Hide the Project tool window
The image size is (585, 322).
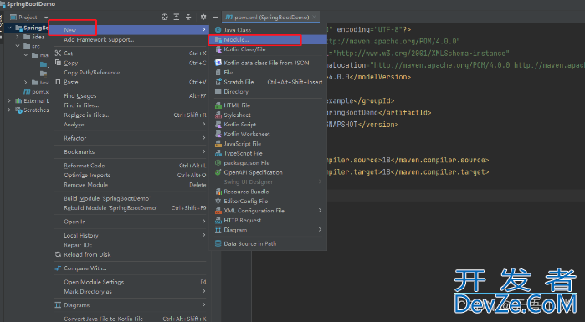pos(215,17)
